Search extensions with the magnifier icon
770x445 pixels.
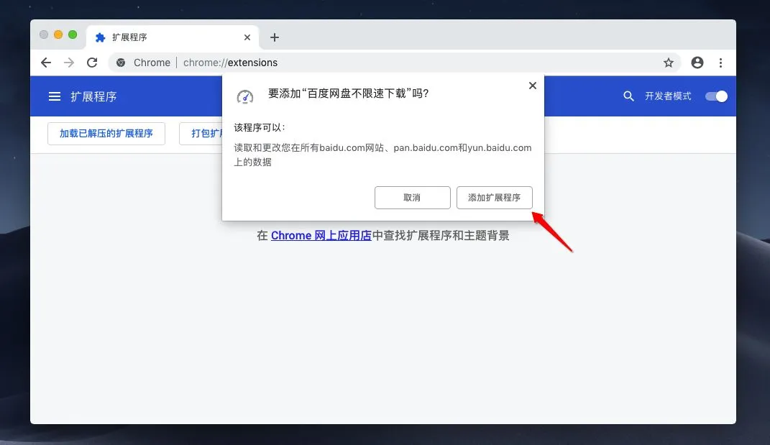628,96
